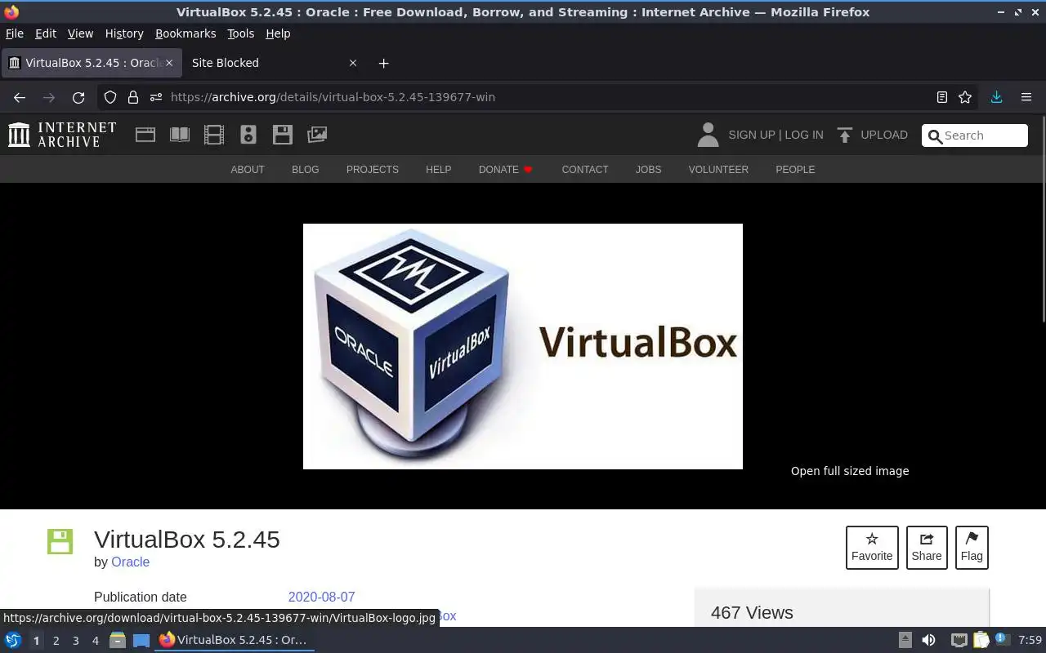Select the VirtualBox 5.2.45 browser tab
Image resolution: width=1046 pixels, height=653 pixels.
click(90, 63)
